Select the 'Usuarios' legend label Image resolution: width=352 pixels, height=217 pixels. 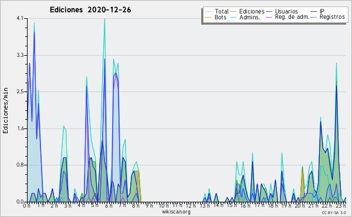[x=286, y=11]
